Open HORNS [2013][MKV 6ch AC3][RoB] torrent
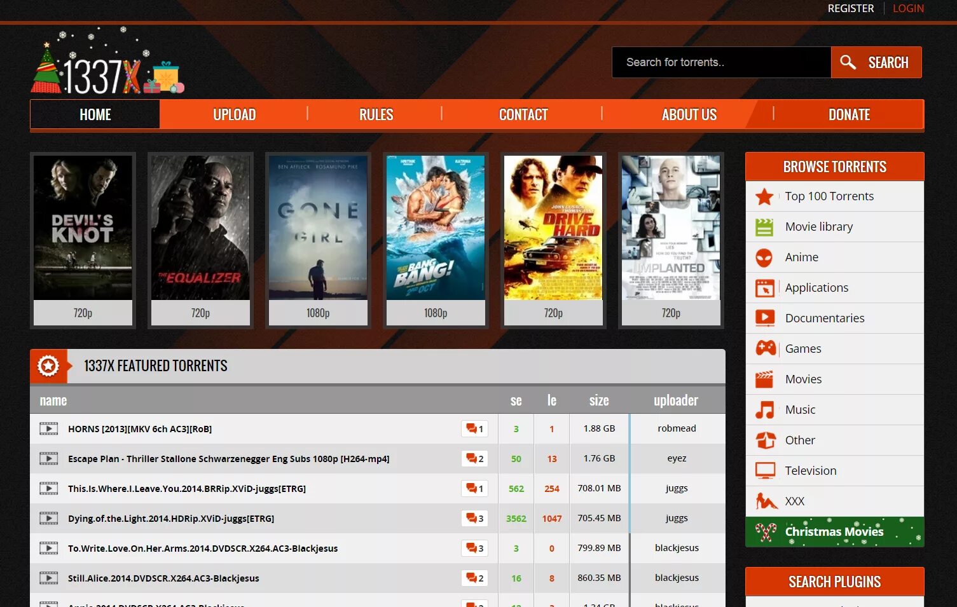Viewport: 957px width, 607px height. coord(140,429)
